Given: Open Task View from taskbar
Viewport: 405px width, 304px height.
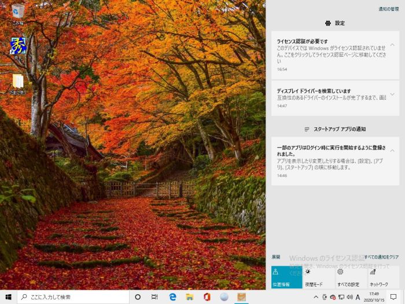Looking at the screenshot, I should [x=154, y=296].
